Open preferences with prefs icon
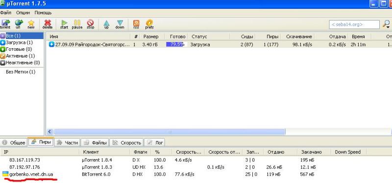The height and width of the screenshot is (183, 392). (149, 24)
